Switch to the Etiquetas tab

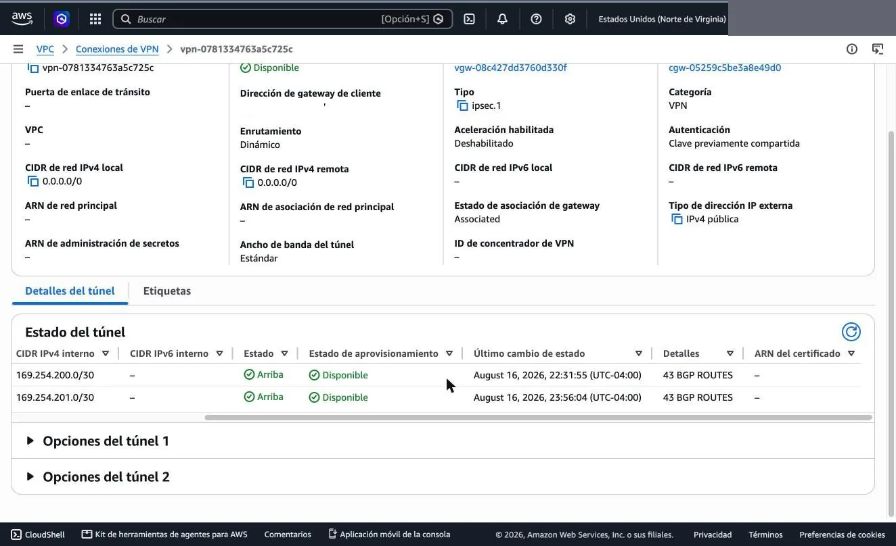click(x=167, y=291)
